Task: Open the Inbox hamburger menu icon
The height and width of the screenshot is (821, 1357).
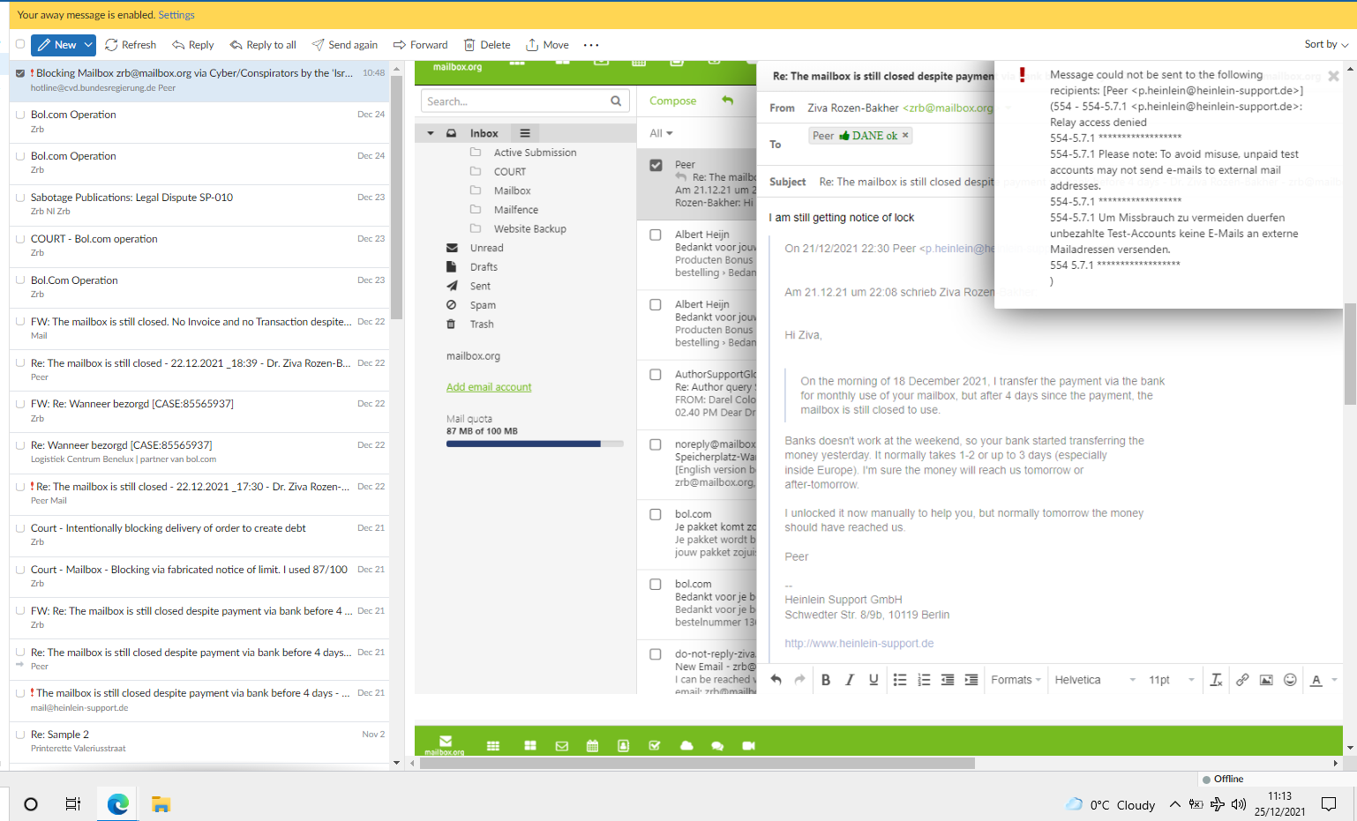Action: pyautogui.click(x=525, y=133)
